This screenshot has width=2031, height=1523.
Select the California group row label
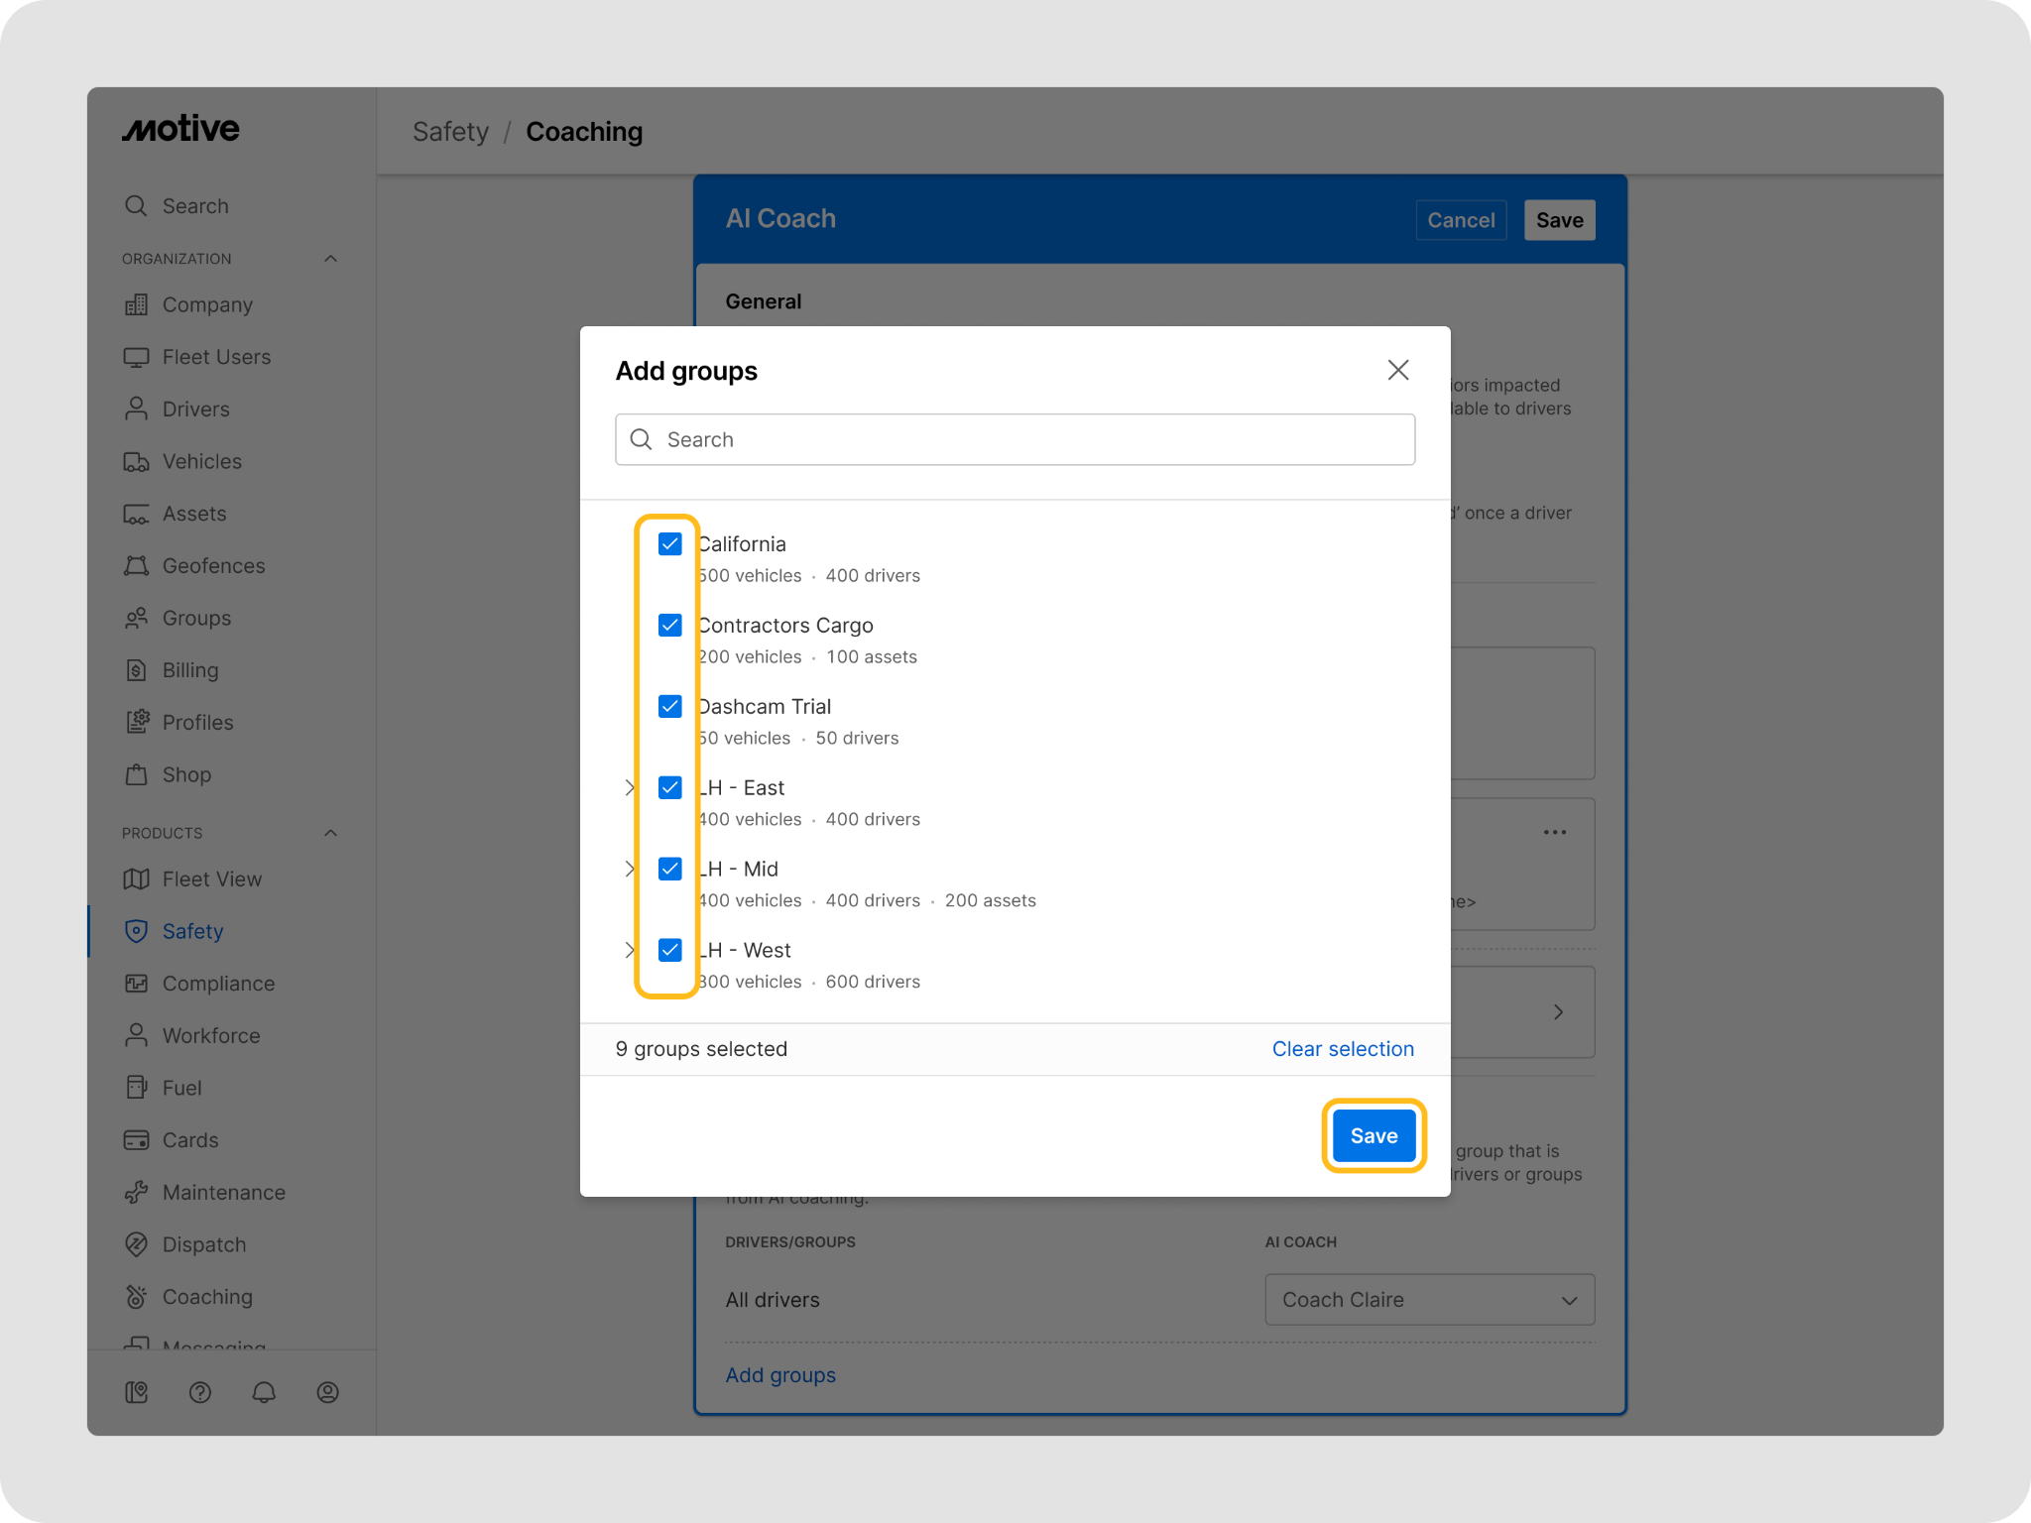(x=741, y=543)
